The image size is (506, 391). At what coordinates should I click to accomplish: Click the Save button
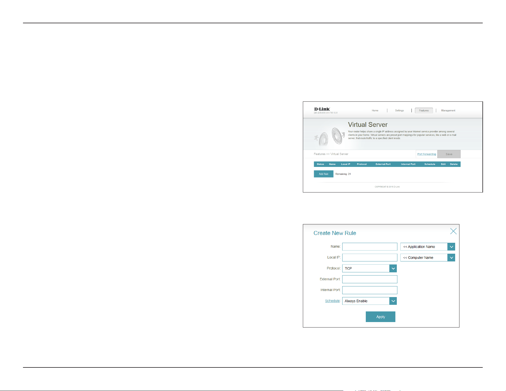coord(449,154)
